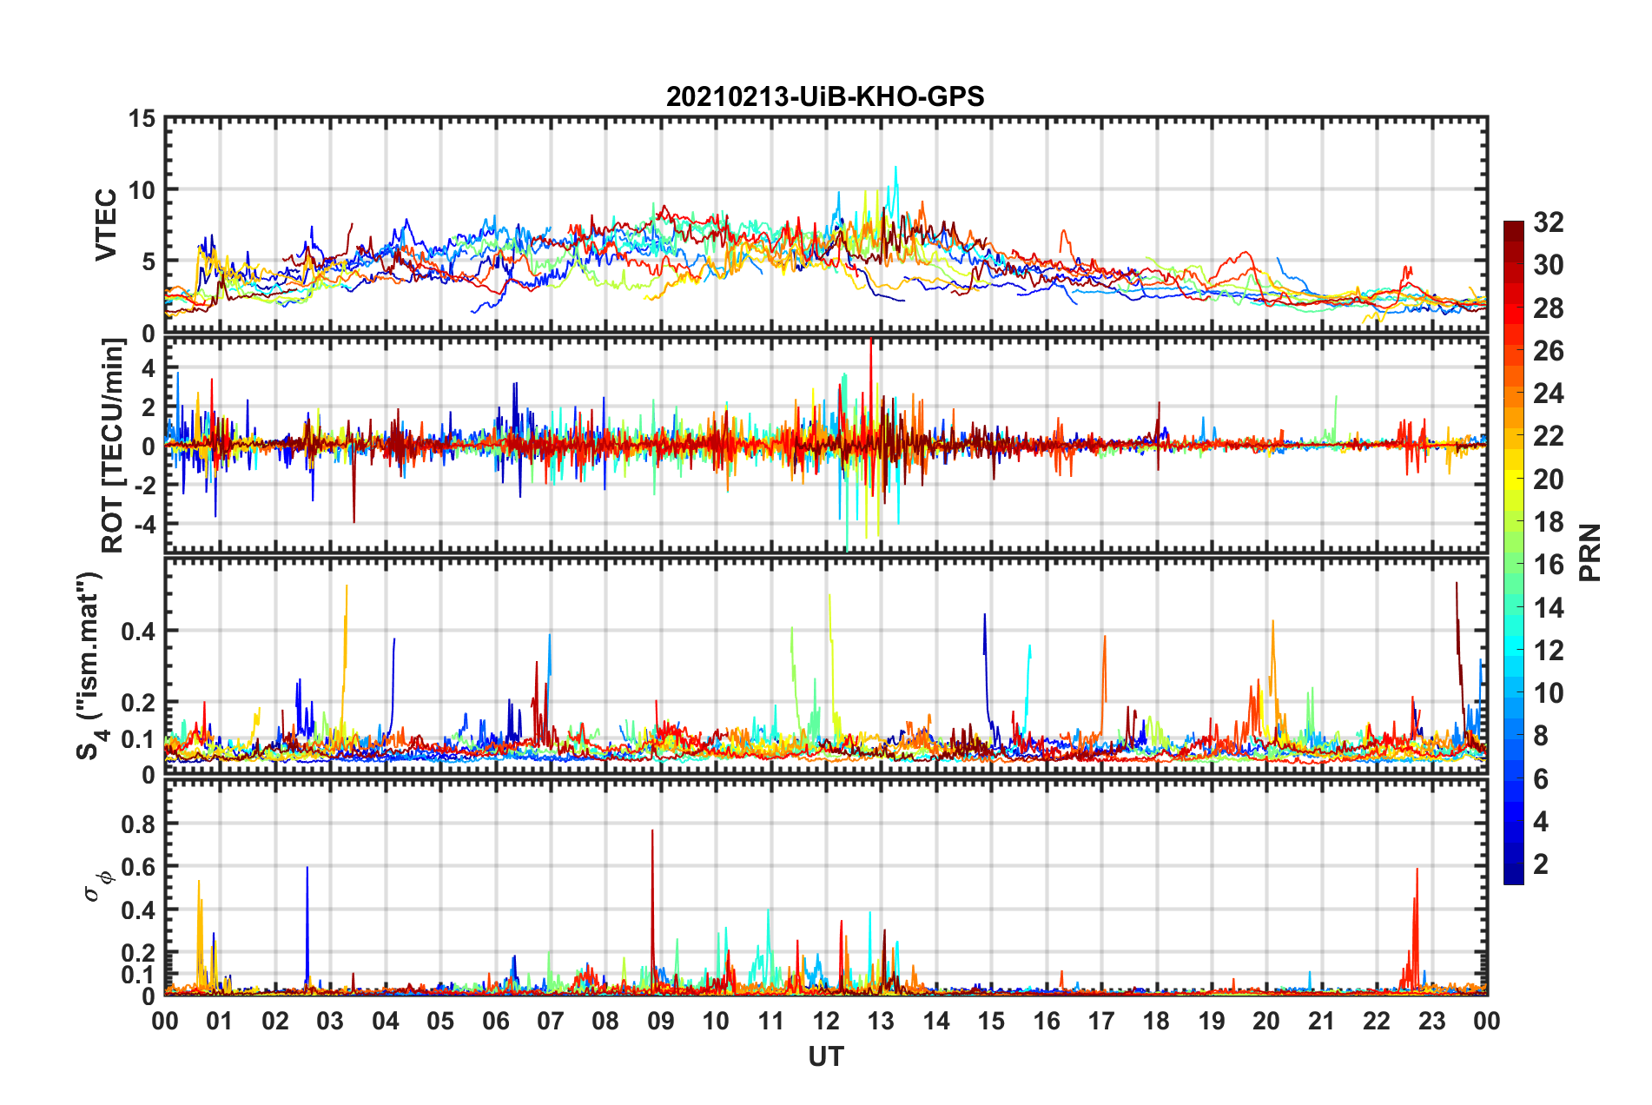The width and height of the screenshot is (1652, 1105).
Task: Click the sigma-phi y-axis label
Action: pyautogui.click(x=98, y=886)
